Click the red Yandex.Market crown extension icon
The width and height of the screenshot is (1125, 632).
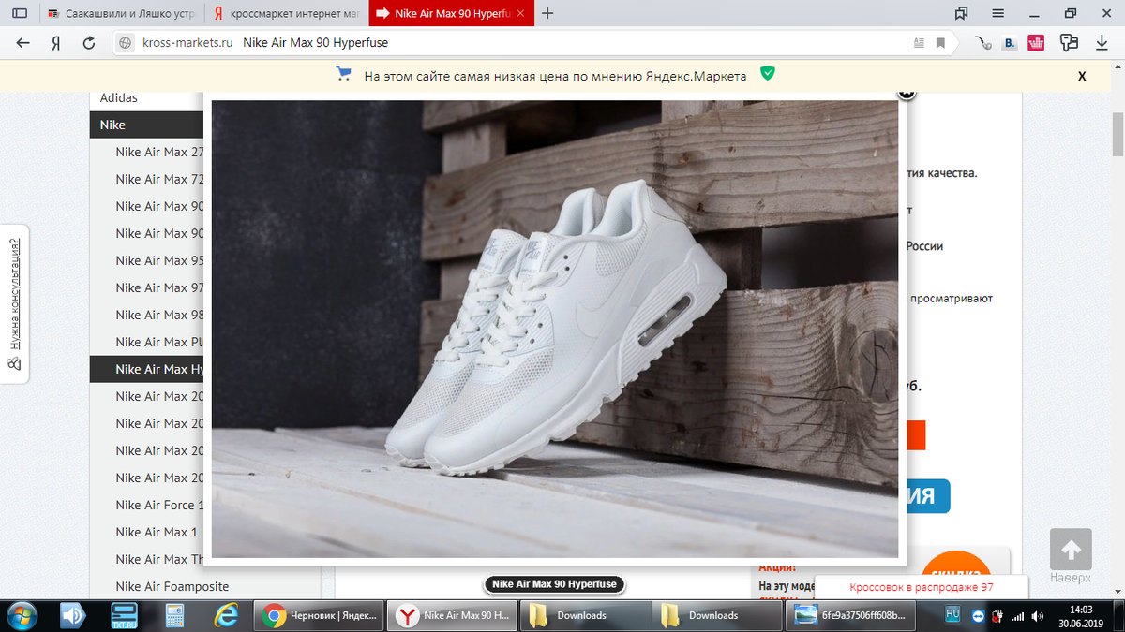pyautogui.click(x=1035, y=42)
